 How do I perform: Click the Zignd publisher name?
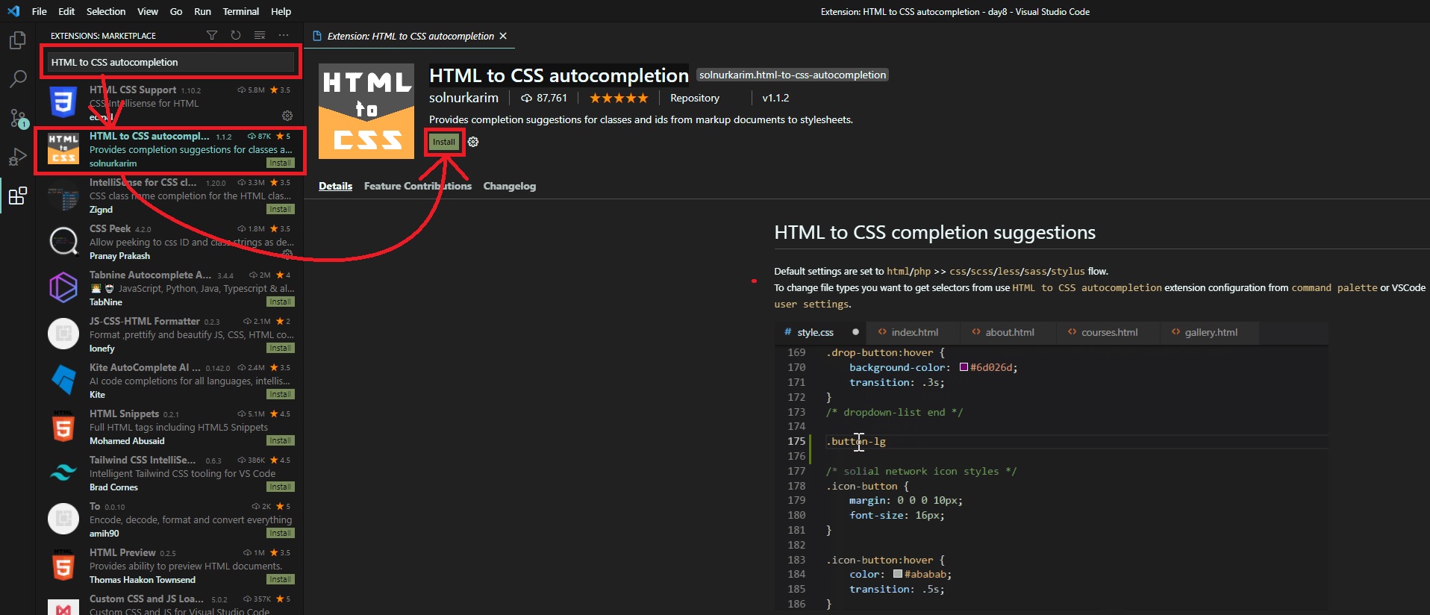[x=101, y=210]
